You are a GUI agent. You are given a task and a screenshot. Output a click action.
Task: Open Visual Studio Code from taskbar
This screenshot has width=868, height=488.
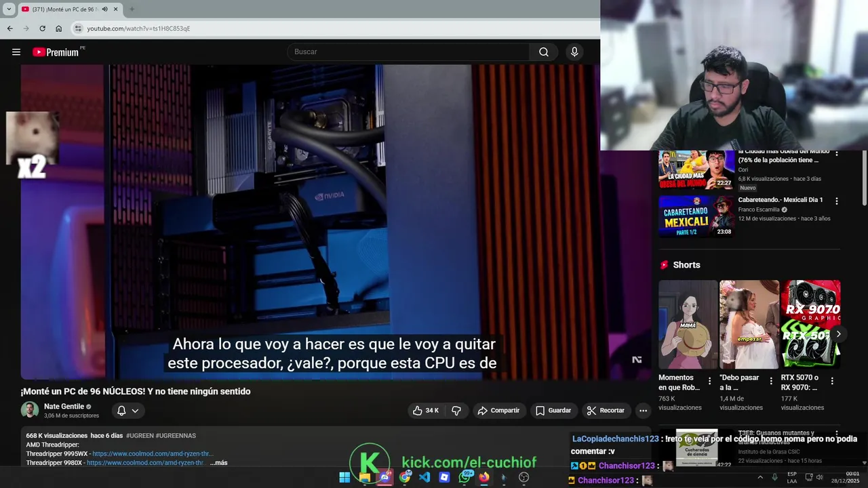(x=425, y=477)
